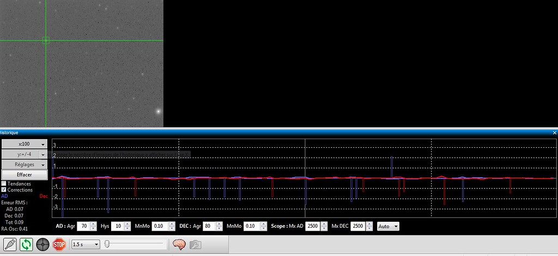
Task: Increase the AD MnMo value
Action: [x=172, y=224]
